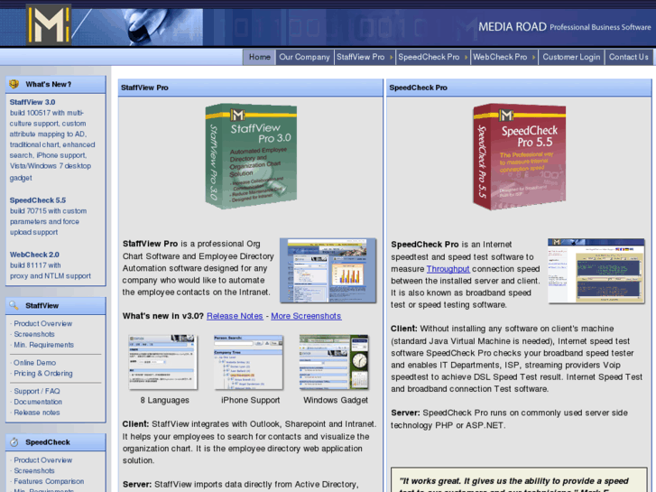This screenshot has width=656, height=492.
Task: Click the SpeedCheck Pro panel heading
Action: (x=419, y=88)
